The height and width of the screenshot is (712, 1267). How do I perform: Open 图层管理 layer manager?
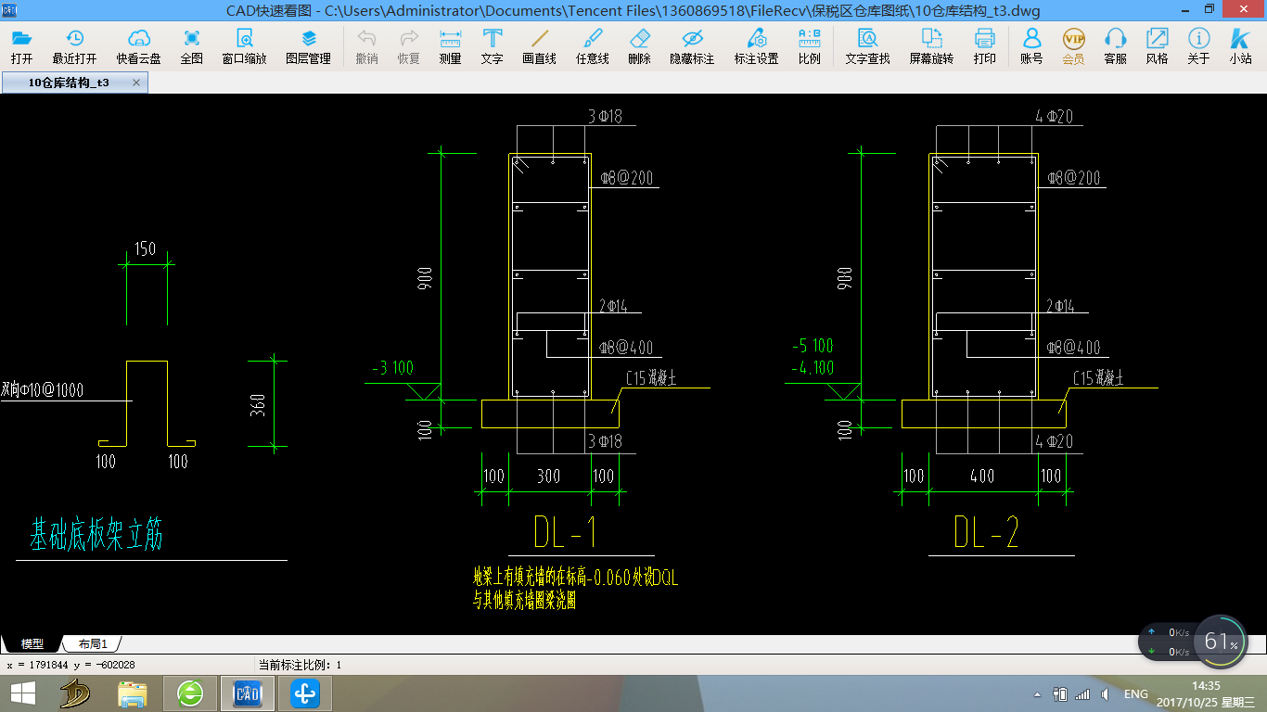coord(309,46)
